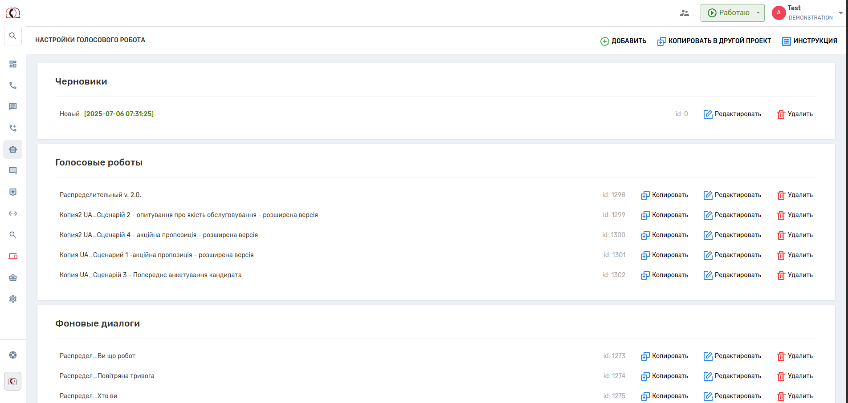Delete the Распределительный v. 2.0 robot
Screen dimensions: 848x403
tap(795, 195)
